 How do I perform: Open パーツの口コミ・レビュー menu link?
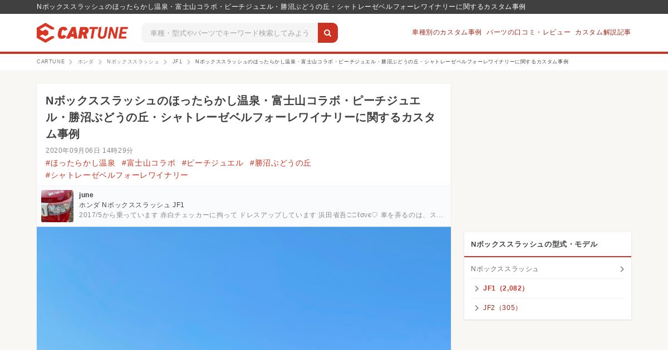pyautogui.click(x=528, y=32)
